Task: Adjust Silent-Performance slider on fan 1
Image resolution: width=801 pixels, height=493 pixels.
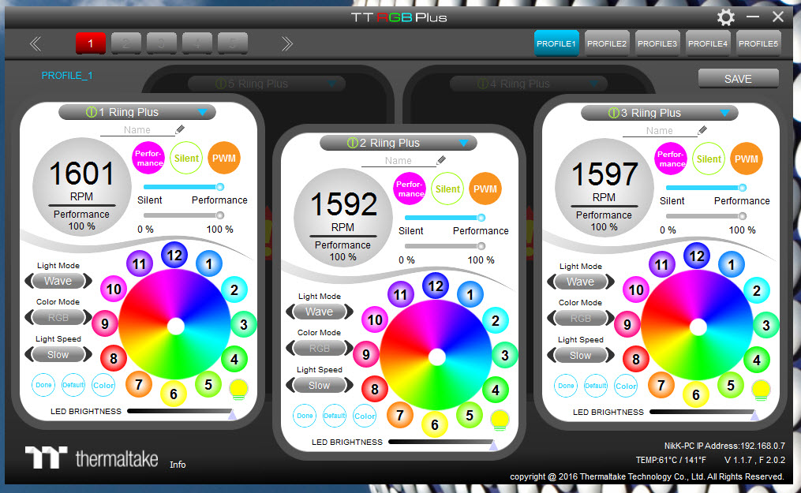Action: [x=184, y=187]
